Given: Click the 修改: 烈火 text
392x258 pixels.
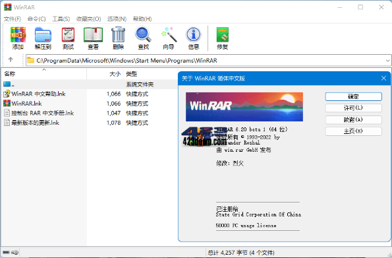Looking at the screenshot, I should pos(230,164).
